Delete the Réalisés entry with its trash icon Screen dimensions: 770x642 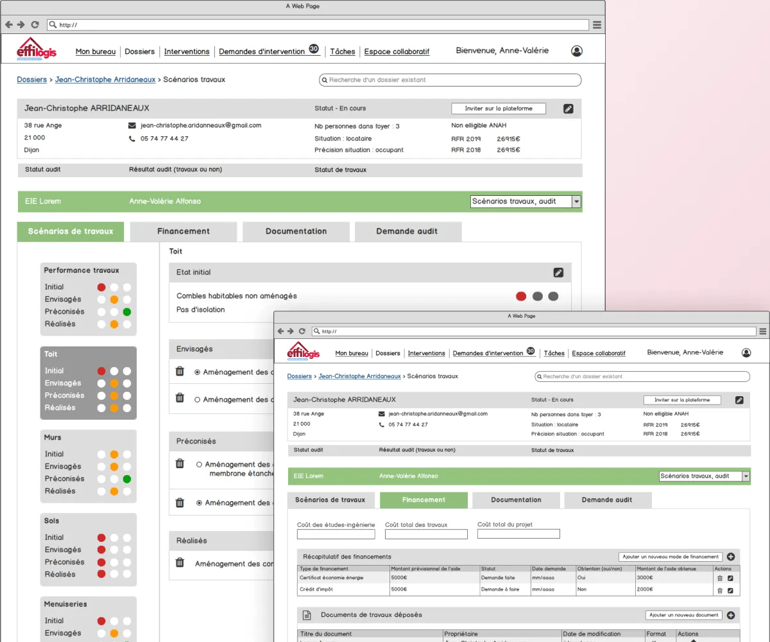point(180,562)
